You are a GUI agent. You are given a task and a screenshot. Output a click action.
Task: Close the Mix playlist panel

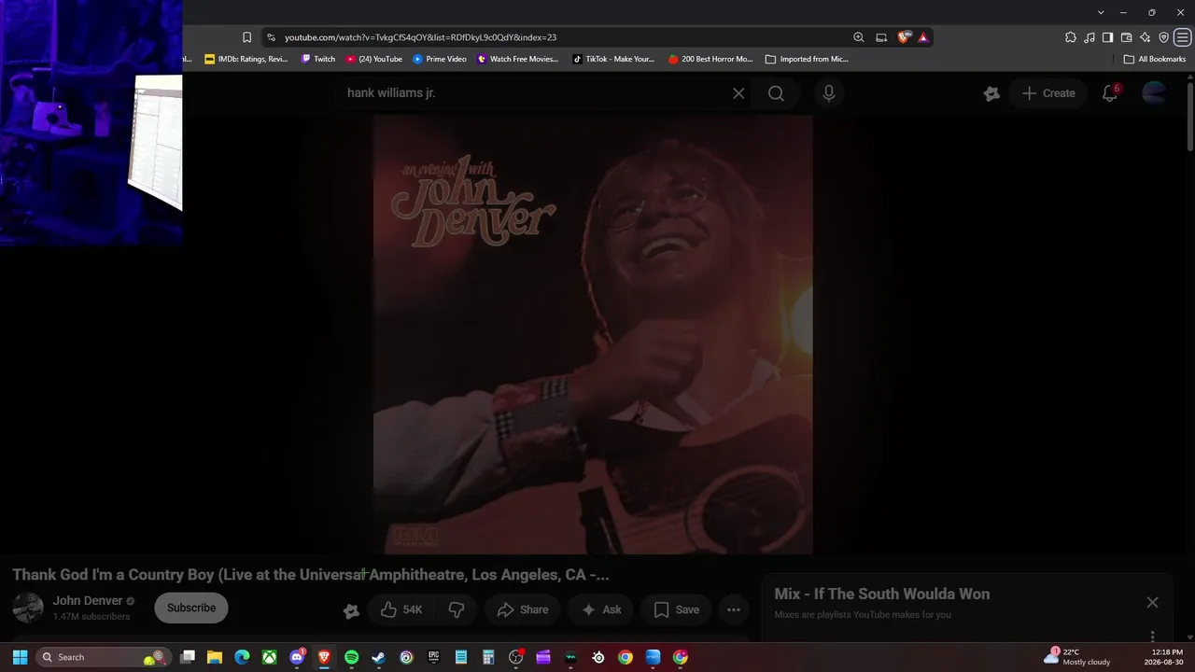[1152, 602]
